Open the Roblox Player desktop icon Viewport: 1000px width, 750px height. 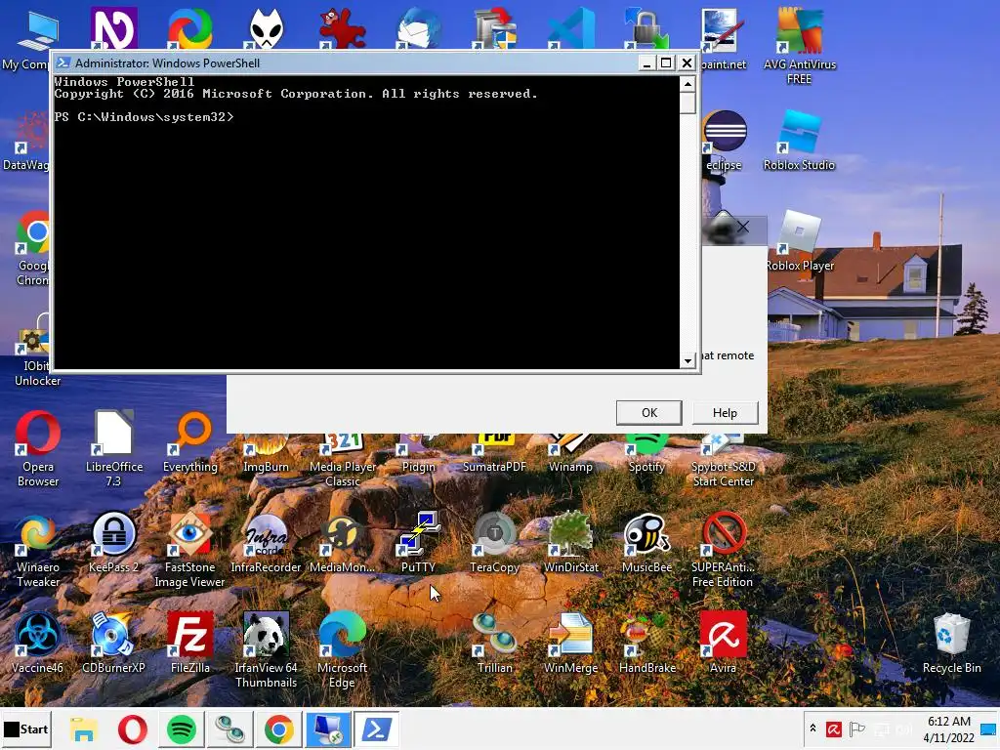pyautogui.click(x=799, y=241)
